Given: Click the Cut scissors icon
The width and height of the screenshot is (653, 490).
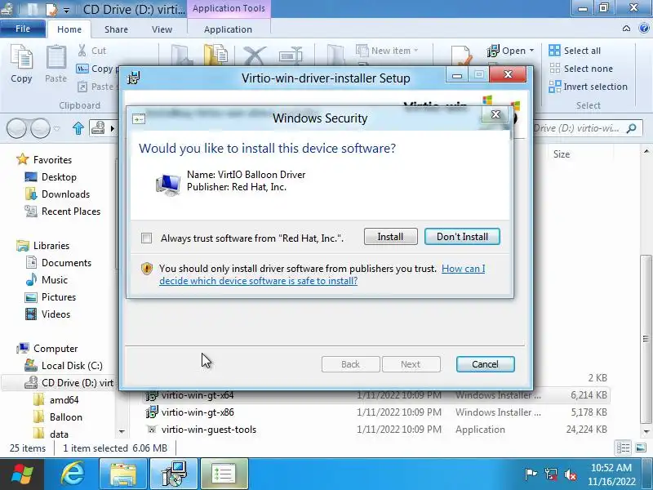Looking at the screenshot, I should 82,51.
